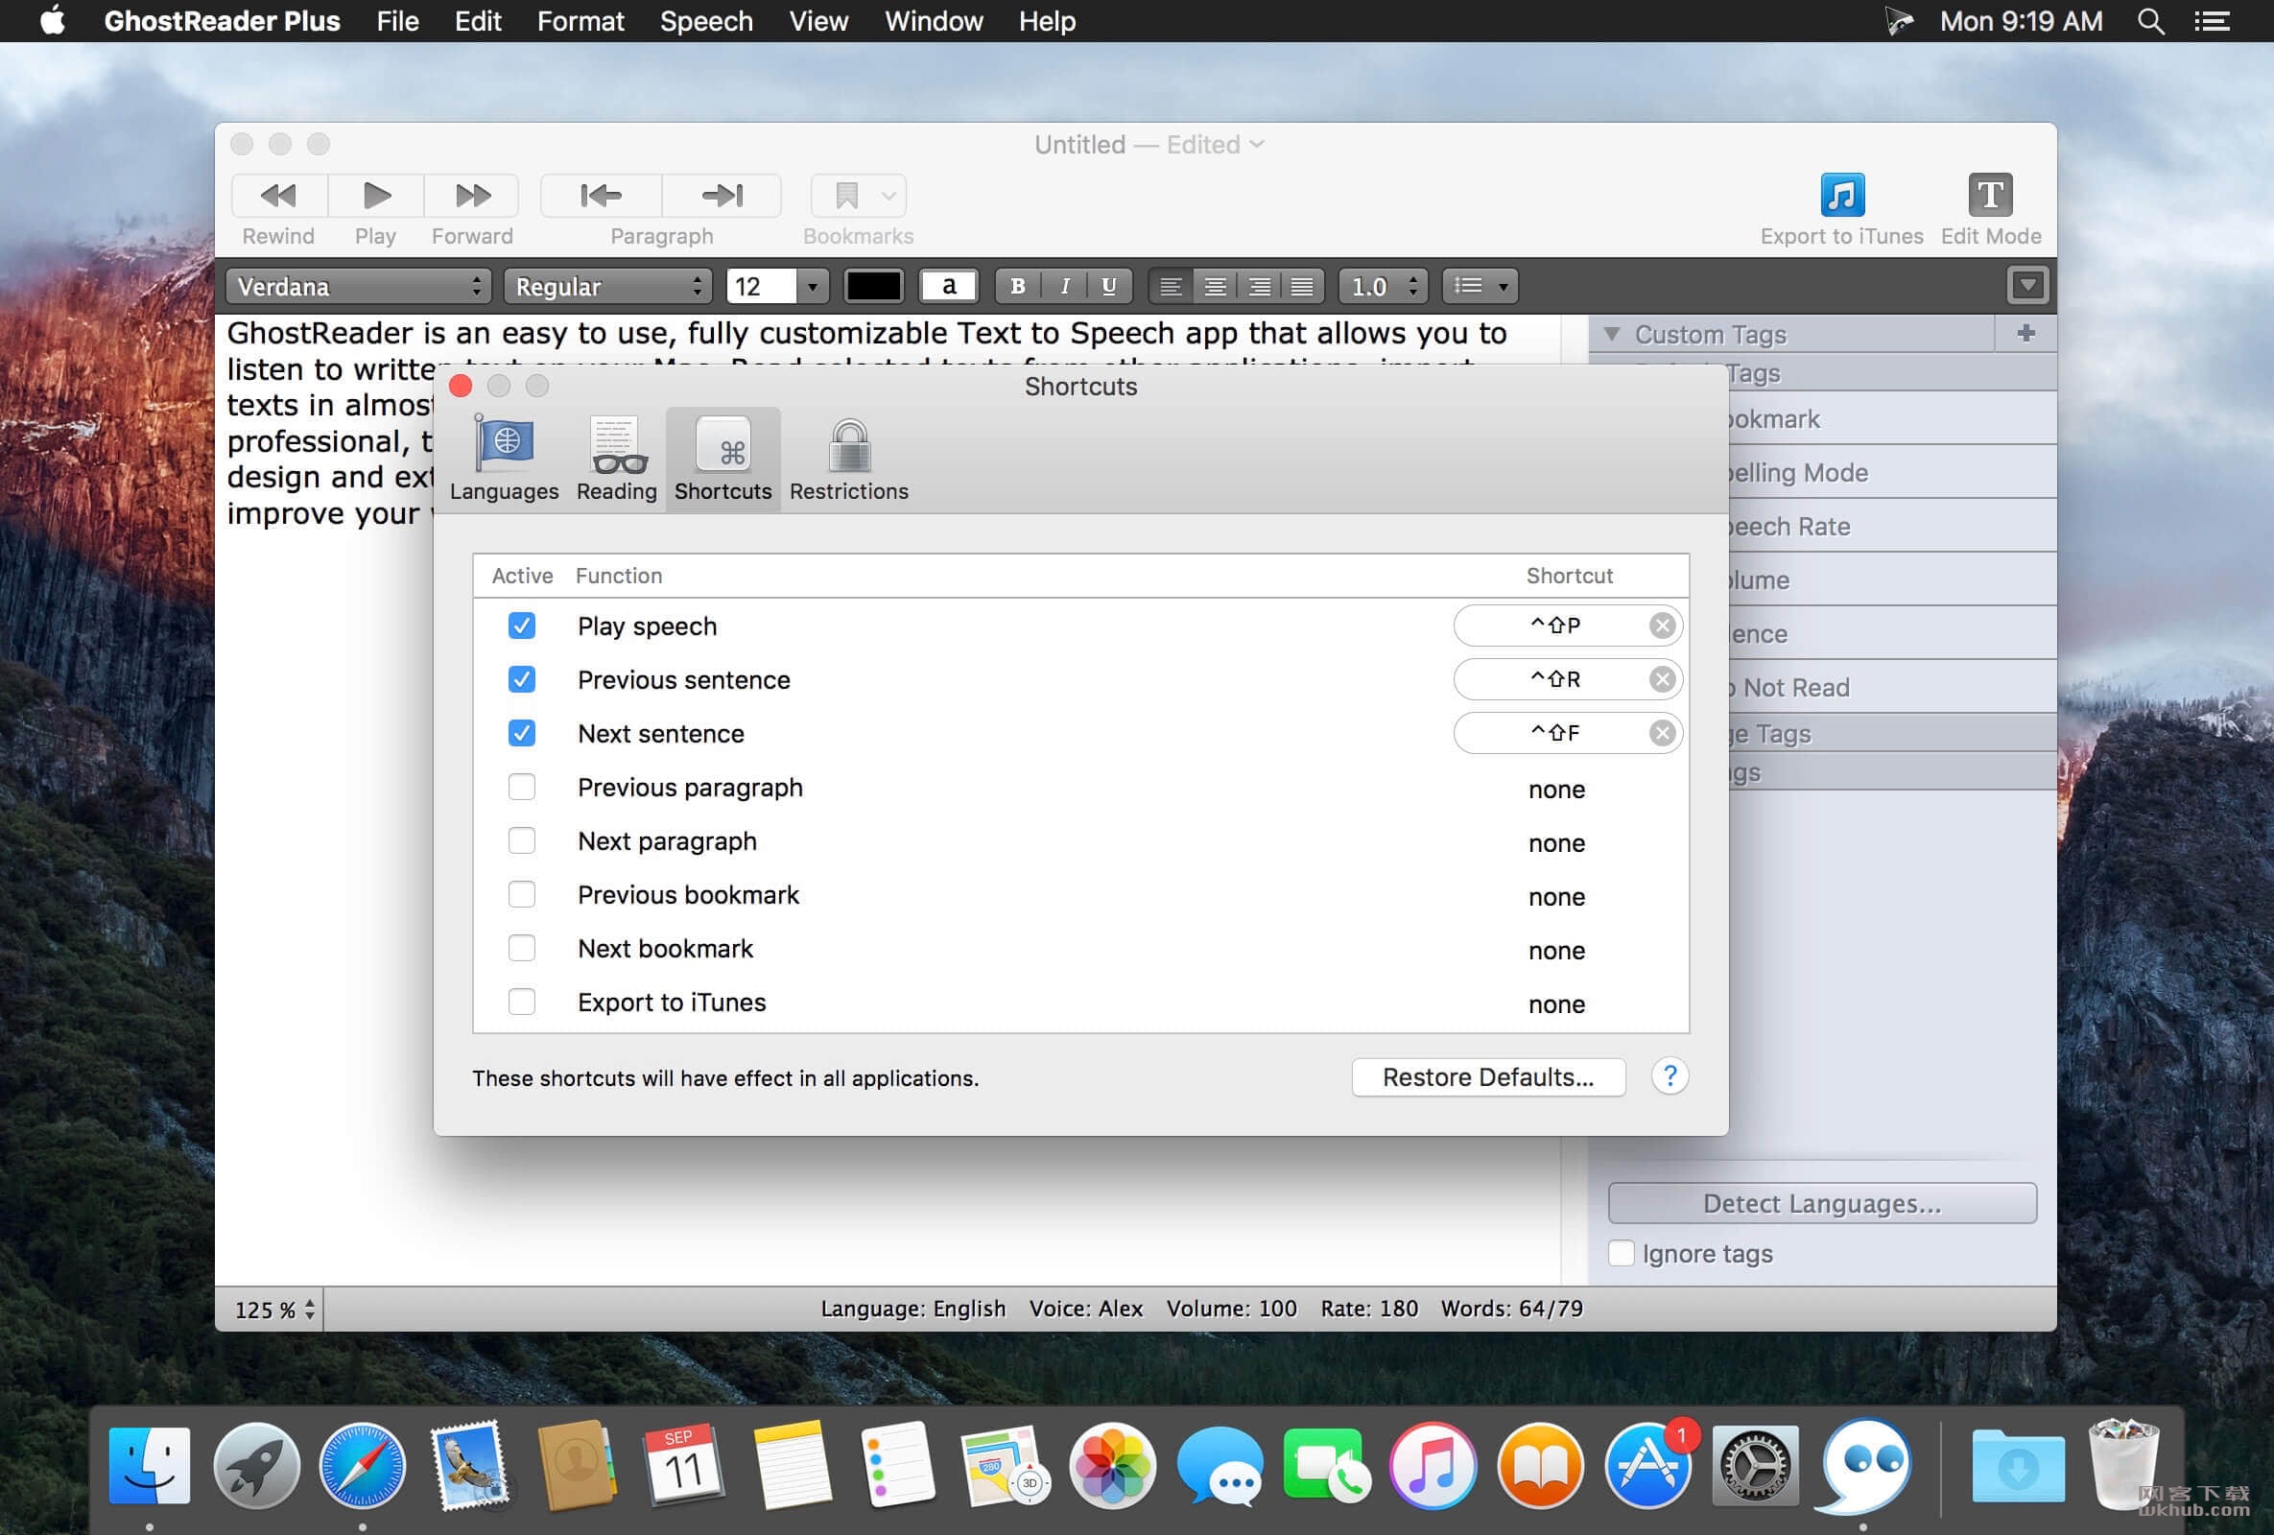Adjust the 1.0 line spacing stepper
Screen dimensions: 2274x1535
coord(1412,286)
